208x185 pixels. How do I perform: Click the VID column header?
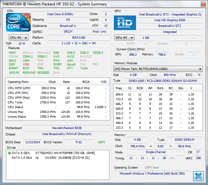[x=100, y=82]
